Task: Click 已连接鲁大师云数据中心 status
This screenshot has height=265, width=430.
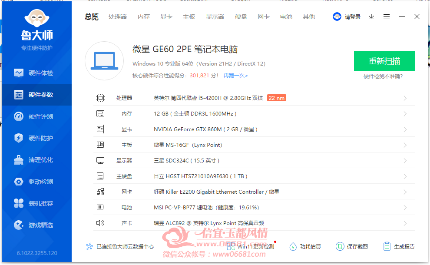Action: click(x=125, y=247)
